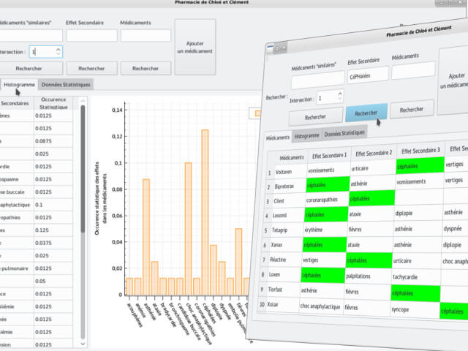
Task: Select the Bipreterax medication cell
Action: [x=290, y=186]
